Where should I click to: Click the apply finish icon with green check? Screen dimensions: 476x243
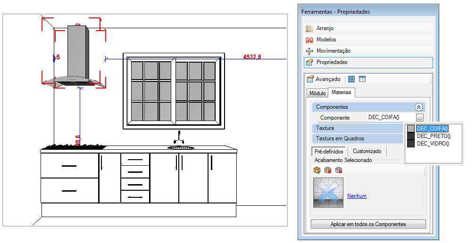pos(317,170)
